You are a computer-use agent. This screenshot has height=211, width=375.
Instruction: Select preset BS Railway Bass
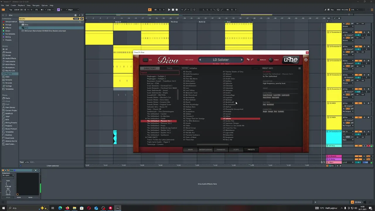pyautogui.click(x=189, y=107)
